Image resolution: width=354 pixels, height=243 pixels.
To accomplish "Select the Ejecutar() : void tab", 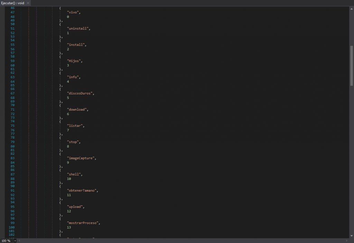I will click(x=13, y=3).
